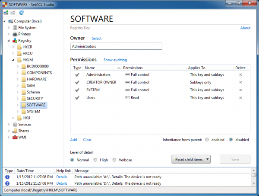Expand the Services node
The width and height of the screenshot is (259, 196).
[9, 124]
